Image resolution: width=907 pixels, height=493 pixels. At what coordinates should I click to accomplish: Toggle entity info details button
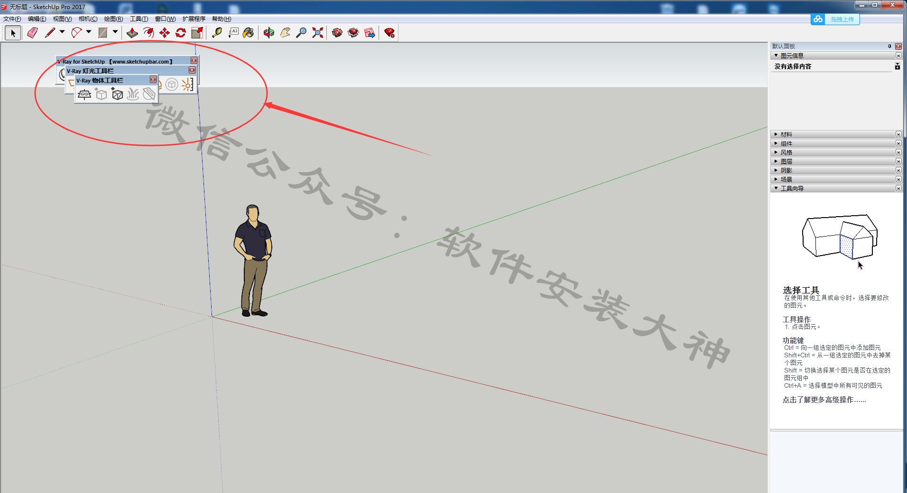[897, 66]
